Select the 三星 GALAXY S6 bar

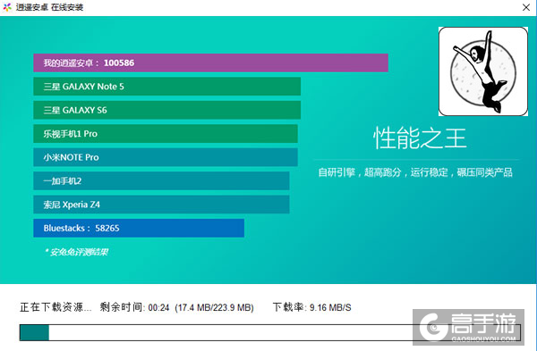[x=167, y=110]
